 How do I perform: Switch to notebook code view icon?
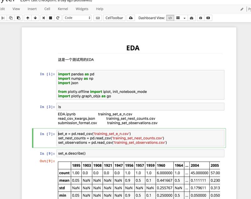tap(170, 18)
